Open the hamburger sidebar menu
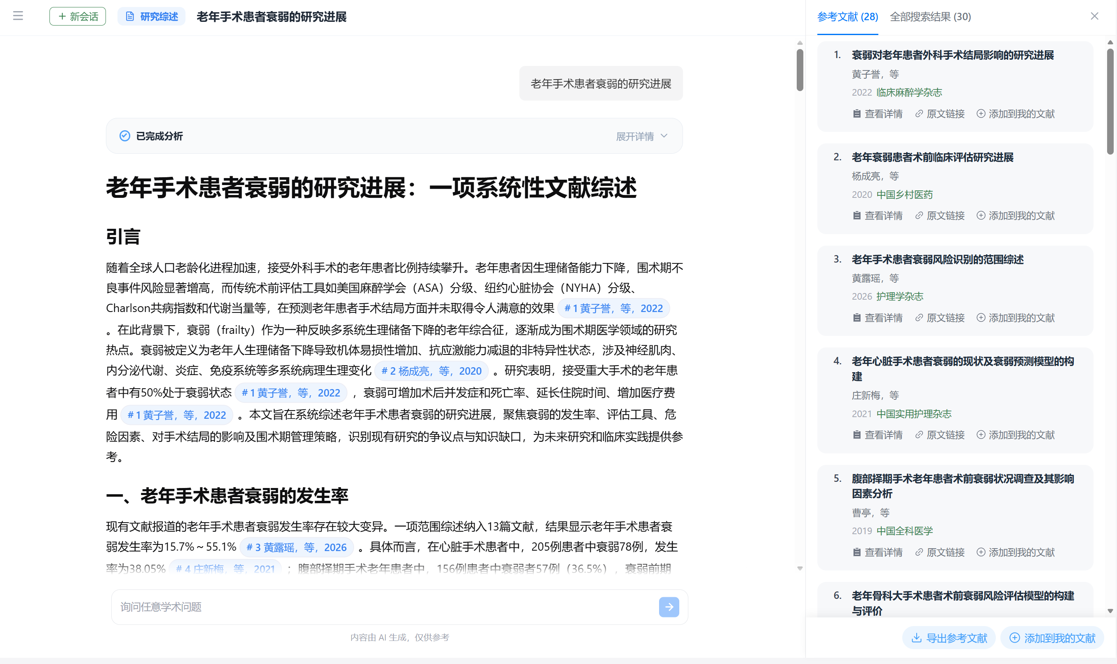The image size is (1117, 664). [x=18, y=16]
